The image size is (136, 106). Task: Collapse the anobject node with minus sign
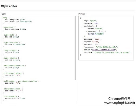(x=82, y=26)
